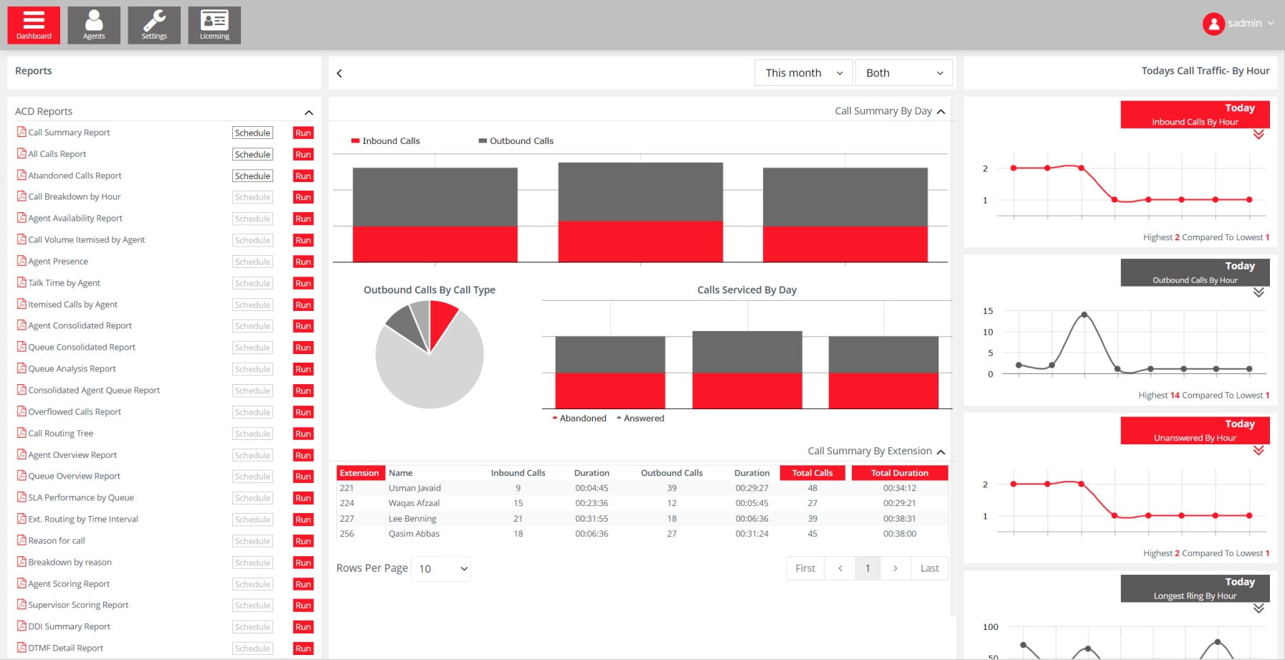The width and height of the screenshot is (1285, 660).
Task: Go to Last page of extension summary
Action: [929, 568]
